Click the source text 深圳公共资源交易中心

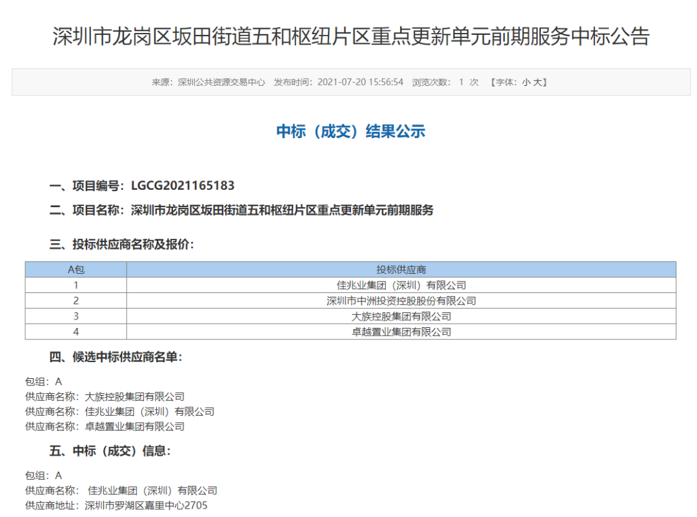(x=221, y=82)
